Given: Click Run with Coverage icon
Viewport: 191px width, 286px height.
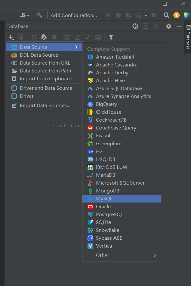Looking at the screenshot, I should [129, 15].
